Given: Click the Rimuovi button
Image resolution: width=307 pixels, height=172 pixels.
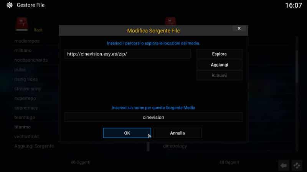Looking at the screenshot, I should point(219,75).
